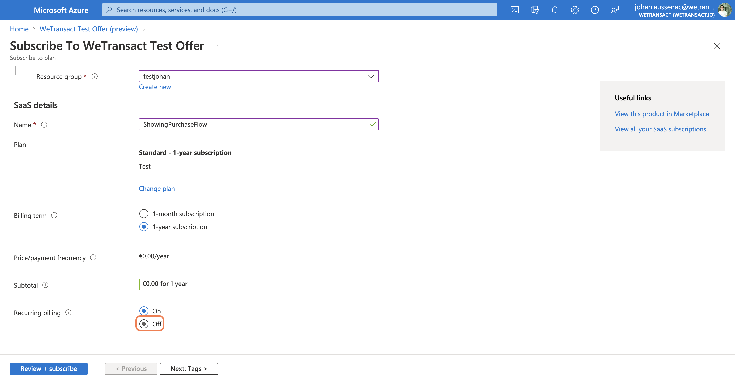Click the info icon beside Billing term
The image size is (735, 383).
[54, 215]
